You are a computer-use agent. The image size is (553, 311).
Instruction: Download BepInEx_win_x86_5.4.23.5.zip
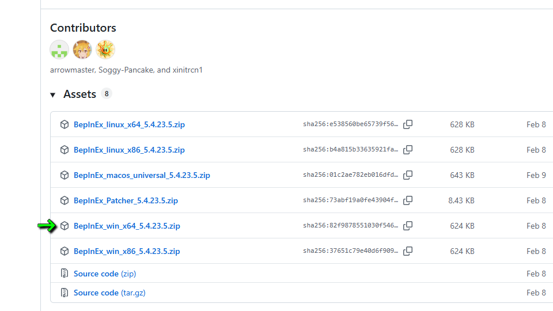(127, 251)
